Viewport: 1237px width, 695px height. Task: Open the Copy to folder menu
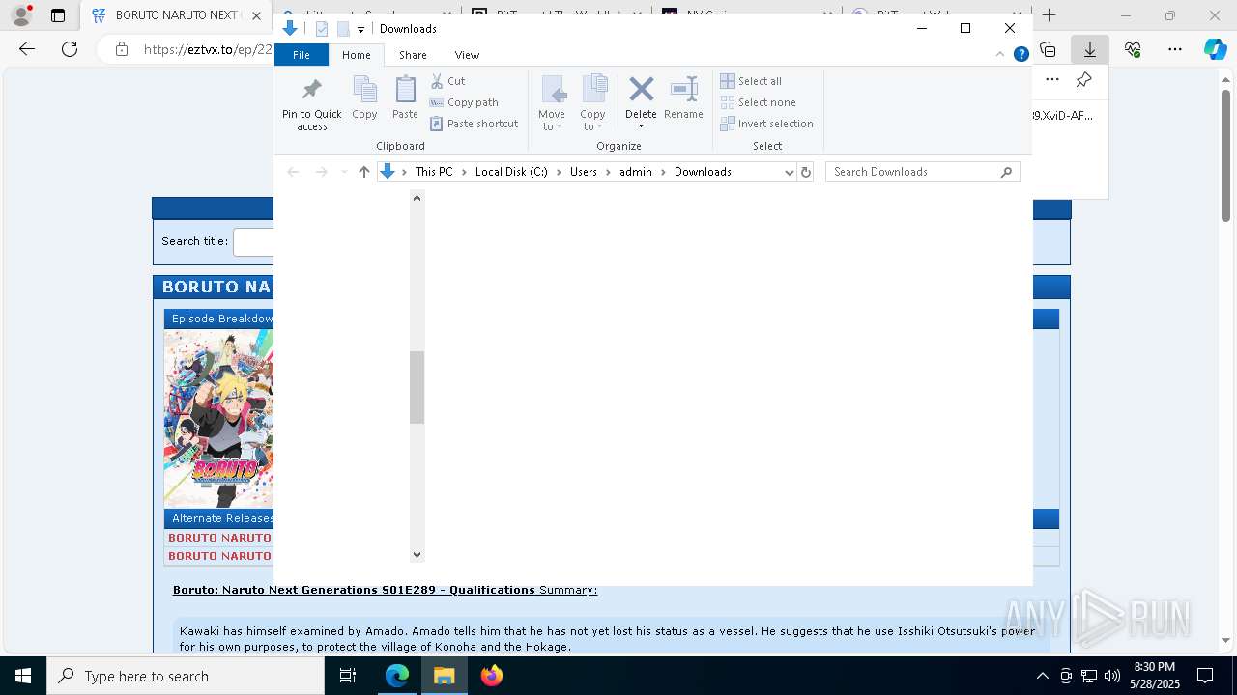(x=593, y=102)
